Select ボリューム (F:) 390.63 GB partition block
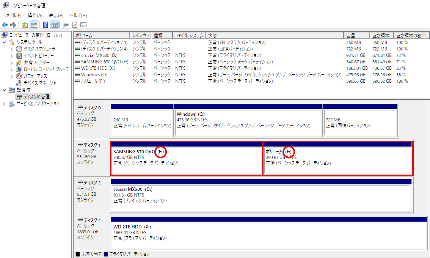 pyautogui.click(x=337, y=158)
